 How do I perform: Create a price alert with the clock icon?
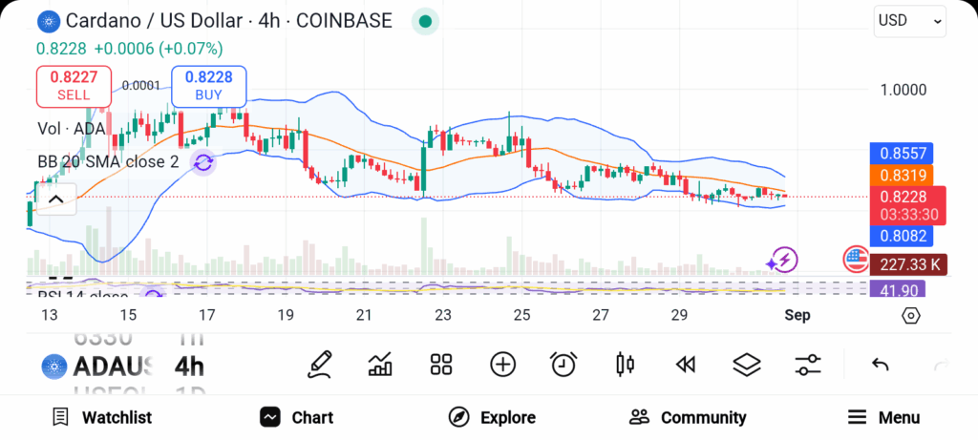coord(563,364)
